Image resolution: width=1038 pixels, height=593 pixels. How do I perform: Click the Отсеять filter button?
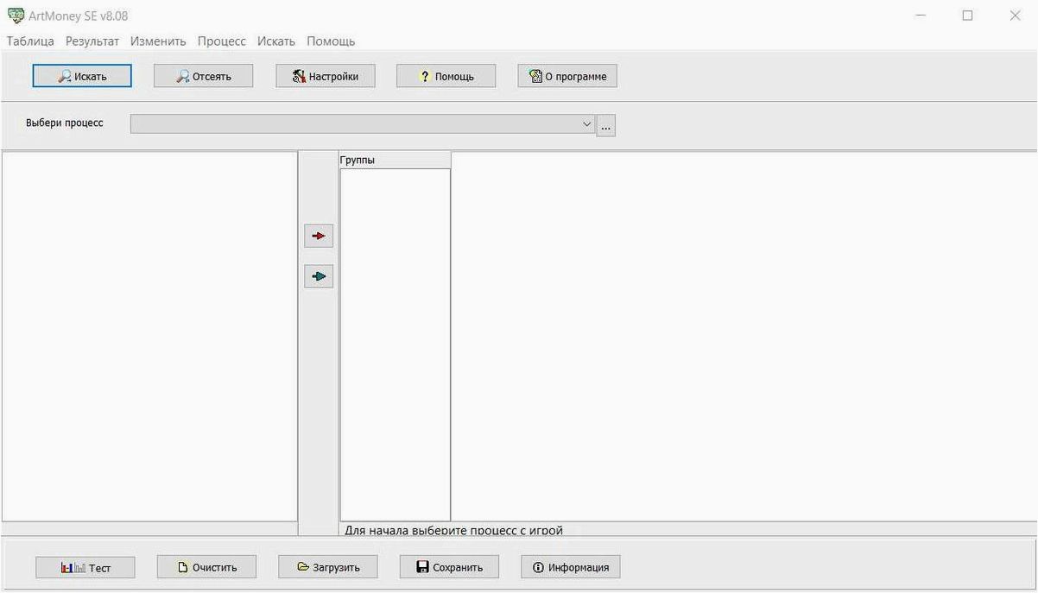tap(204, 76)
